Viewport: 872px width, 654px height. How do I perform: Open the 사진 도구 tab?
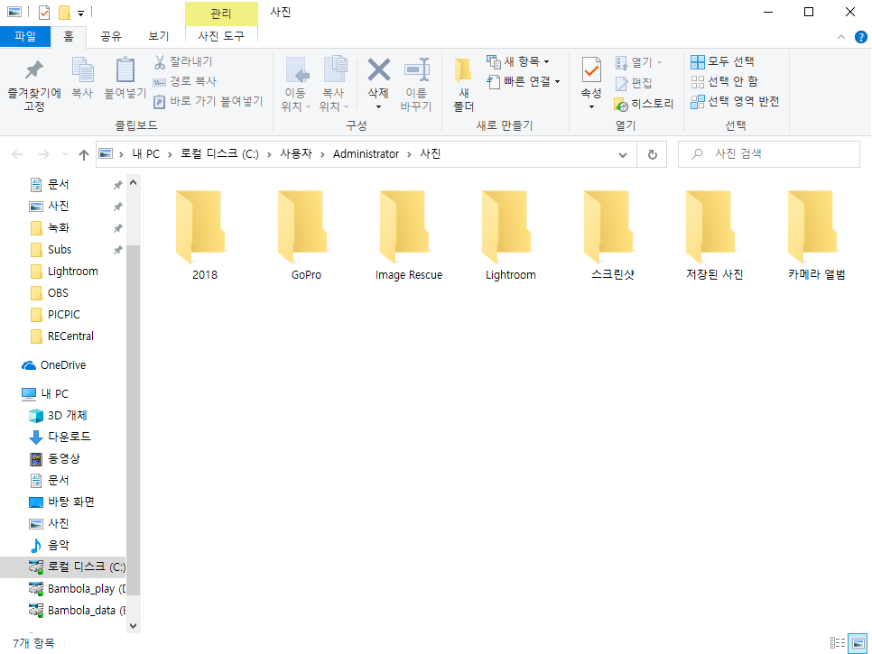221,37
